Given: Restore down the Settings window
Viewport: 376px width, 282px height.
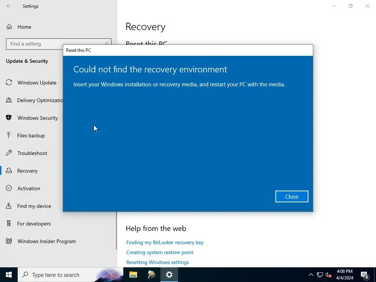Looking at the screenshot, I should [x=351, y=6].
